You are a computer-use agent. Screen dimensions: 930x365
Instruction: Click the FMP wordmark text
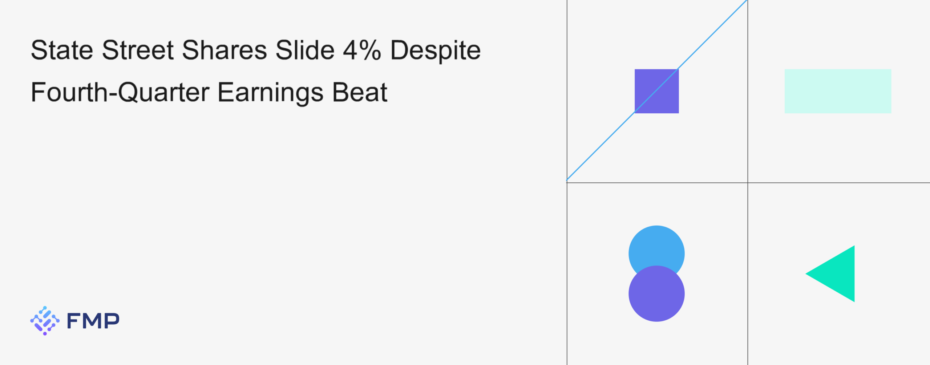pyautogui.click(x=93, y=321)
